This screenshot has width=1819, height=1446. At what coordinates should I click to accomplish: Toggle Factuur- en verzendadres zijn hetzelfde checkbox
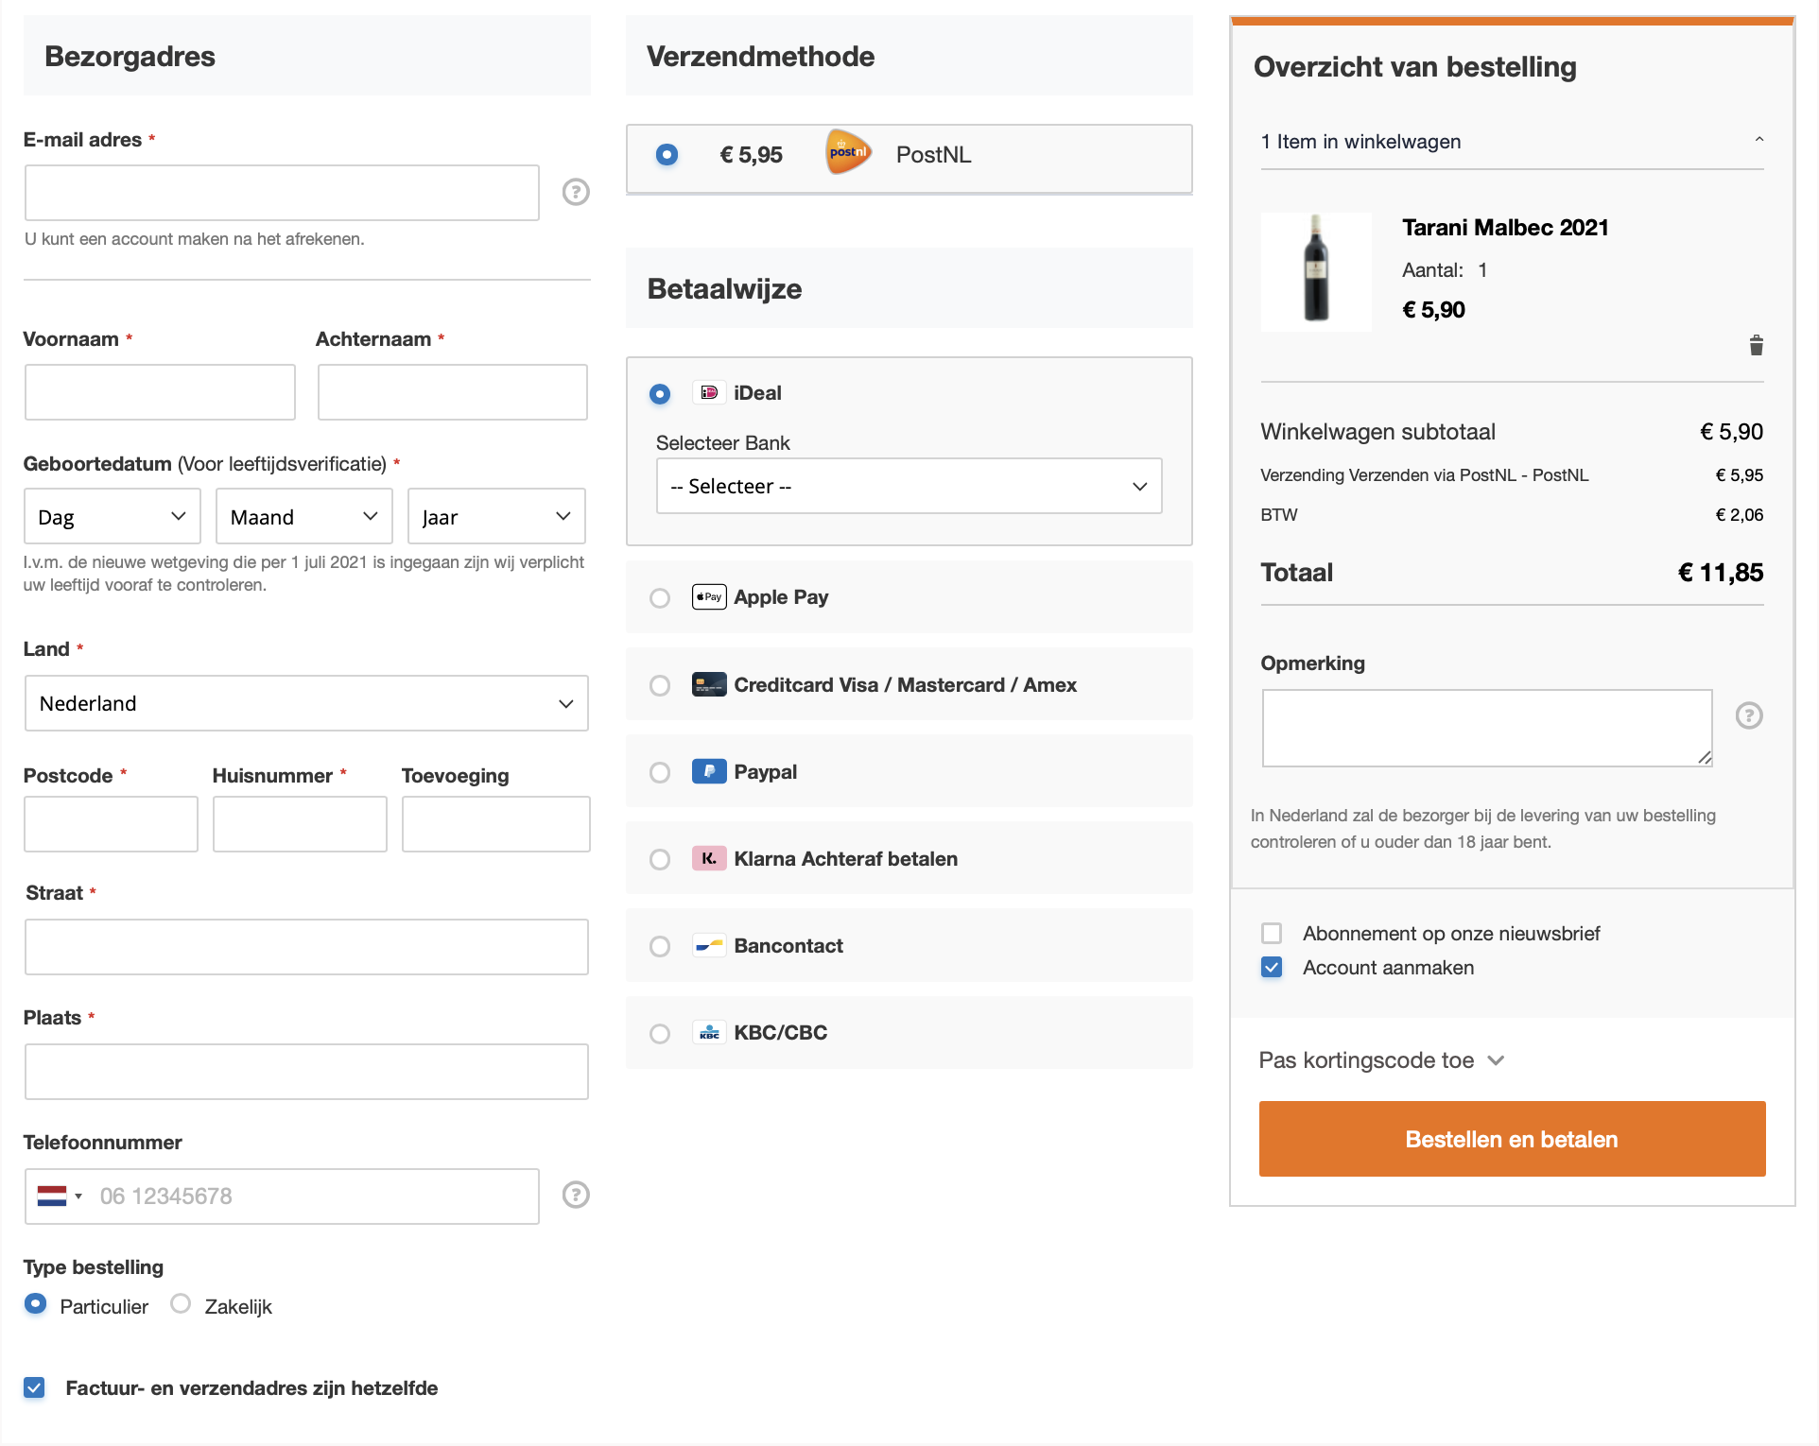[x=34, y=1387]
